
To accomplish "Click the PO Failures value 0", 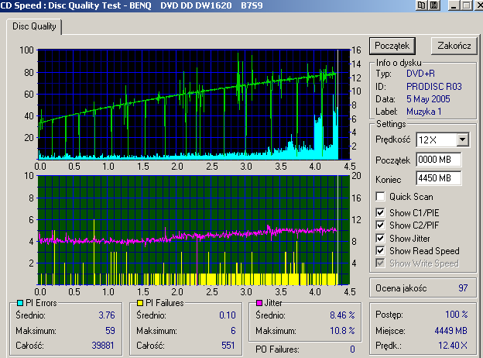I will (x=352, y=349).
